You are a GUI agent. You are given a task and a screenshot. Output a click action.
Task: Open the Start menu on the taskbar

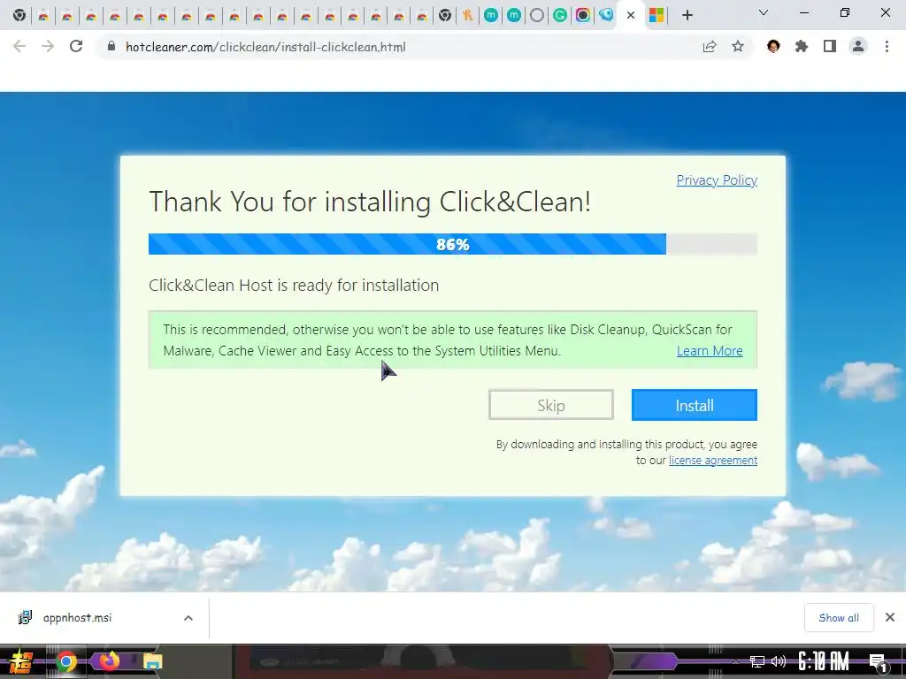(x=21, y=661)
